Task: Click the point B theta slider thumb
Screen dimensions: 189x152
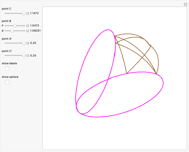Action: tap(15, 26)
